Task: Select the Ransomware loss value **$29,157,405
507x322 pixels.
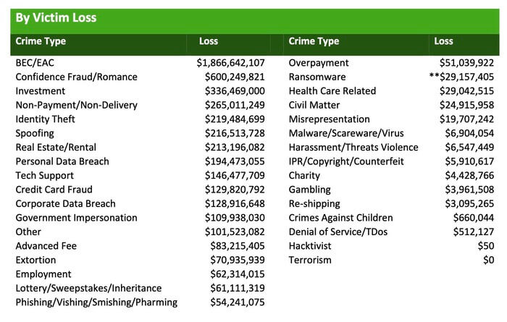Action: click(x=461, y=77)
